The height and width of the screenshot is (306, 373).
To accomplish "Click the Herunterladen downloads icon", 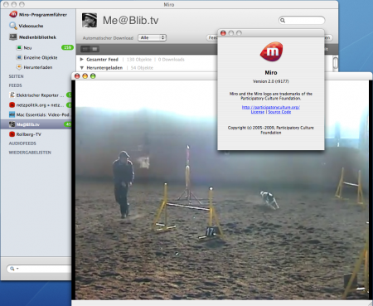I will (x=19, y=67).
